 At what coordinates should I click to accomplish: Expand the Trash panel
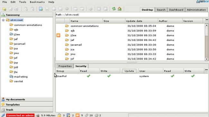[27, 110]
